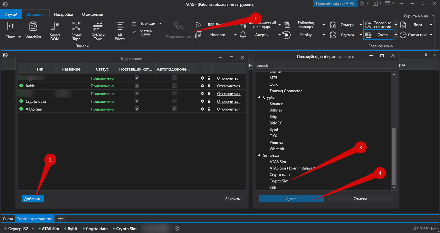Viewport: 440px width, 233px height.
Task: Click the Ордера clipboard icon
Action: point(334,25)
